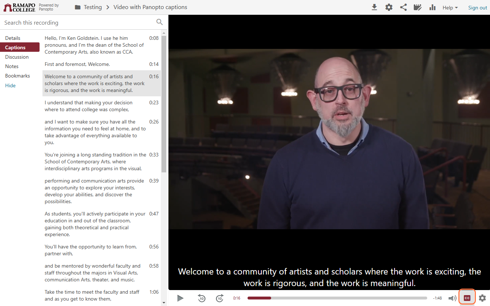
Task: Expand the Help dropdown menu
Action: tap(450, 8)
